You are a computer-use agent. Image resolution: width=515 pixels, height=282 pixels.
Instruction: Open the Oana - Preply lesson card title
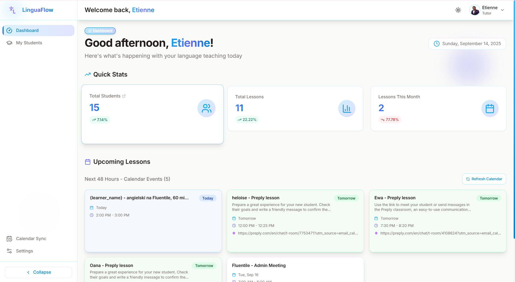111,266
